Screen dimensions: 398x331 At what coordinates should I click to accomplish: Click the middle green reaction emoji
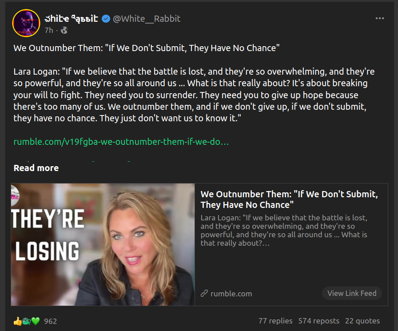(26, 321)
